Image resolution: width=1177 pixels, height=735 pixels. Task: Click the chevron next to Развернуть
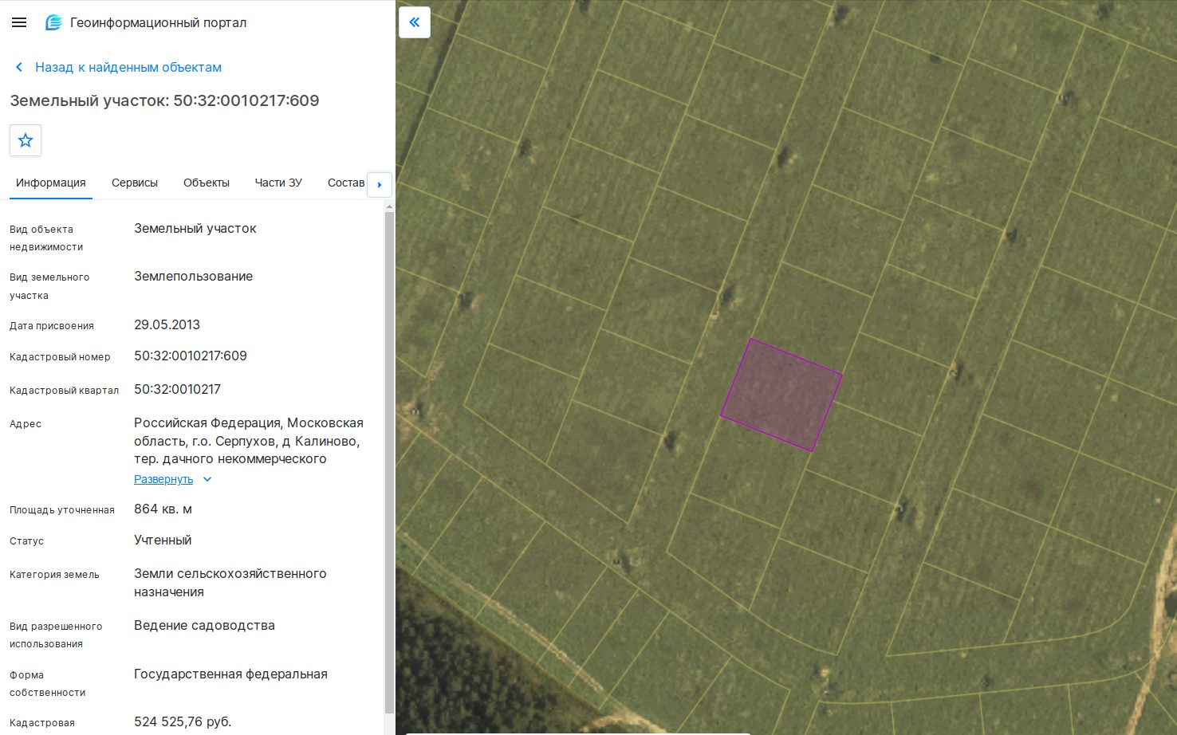tap(207, 479)
